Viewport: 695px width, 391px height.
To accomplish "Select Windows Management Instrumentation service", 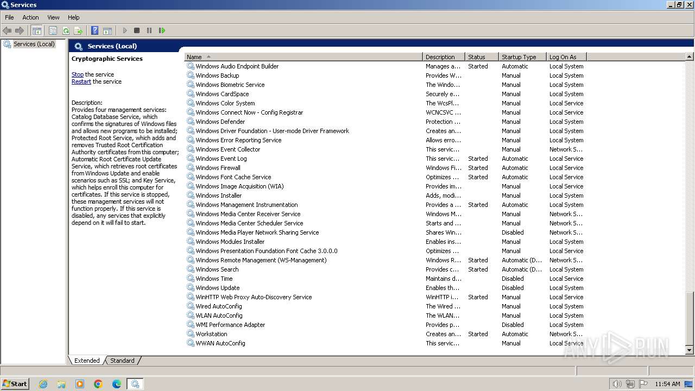I will [247, 205].
